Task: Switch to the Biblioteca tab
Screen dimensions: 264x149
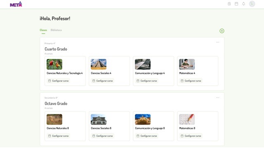Action: click(x=56, y=30)
